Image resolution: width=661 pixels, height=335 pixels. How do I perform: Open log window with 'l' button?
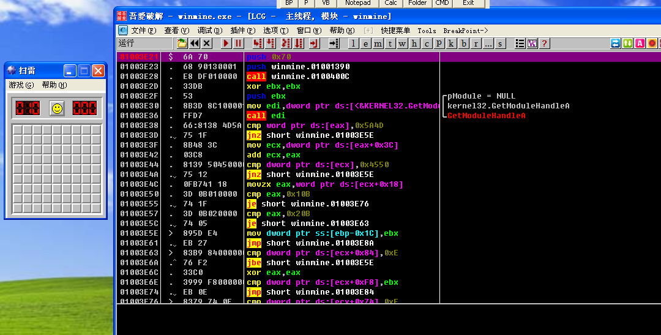coord(353,43)
